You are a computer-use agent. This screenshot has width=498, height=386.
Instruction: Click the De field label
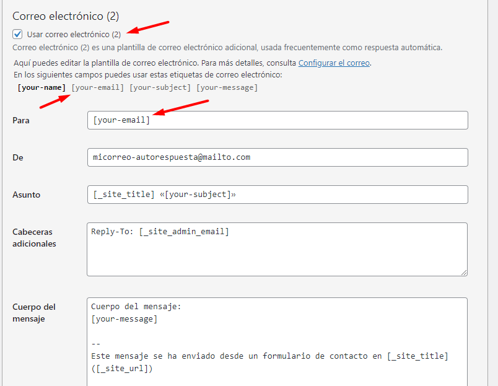tap(18, 157)
